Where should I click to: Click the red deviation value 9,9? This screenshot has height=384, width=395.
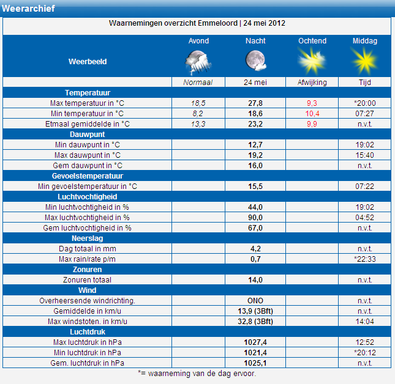point(312,124)
